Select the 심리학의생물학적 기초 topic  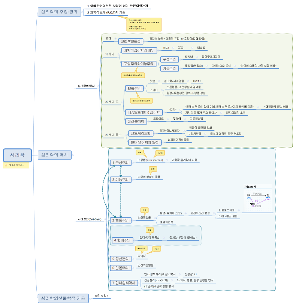click(63, 298)
